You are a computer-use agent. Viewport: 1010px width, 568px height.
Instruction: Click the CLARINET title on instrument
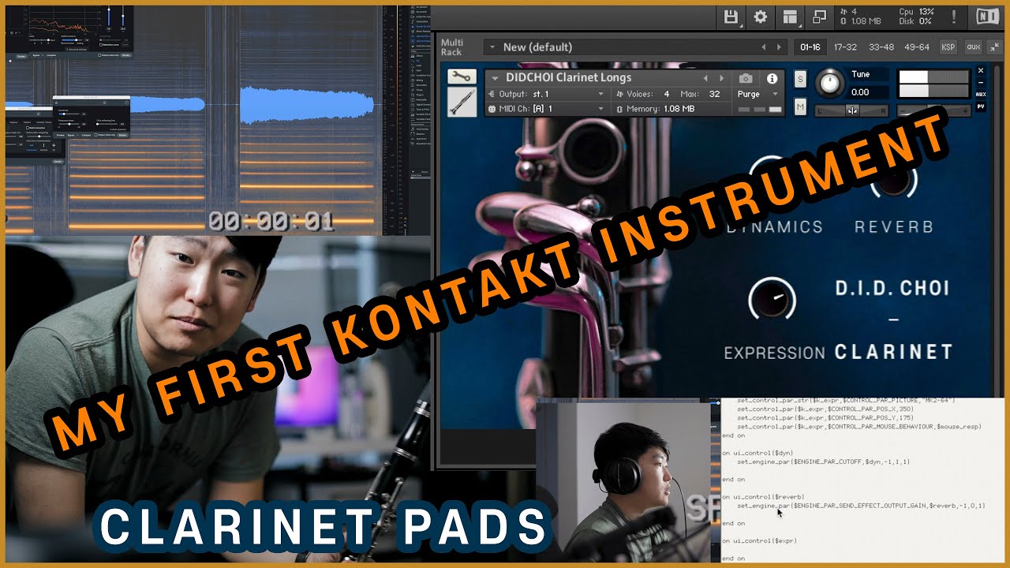(x=894, y=352)
